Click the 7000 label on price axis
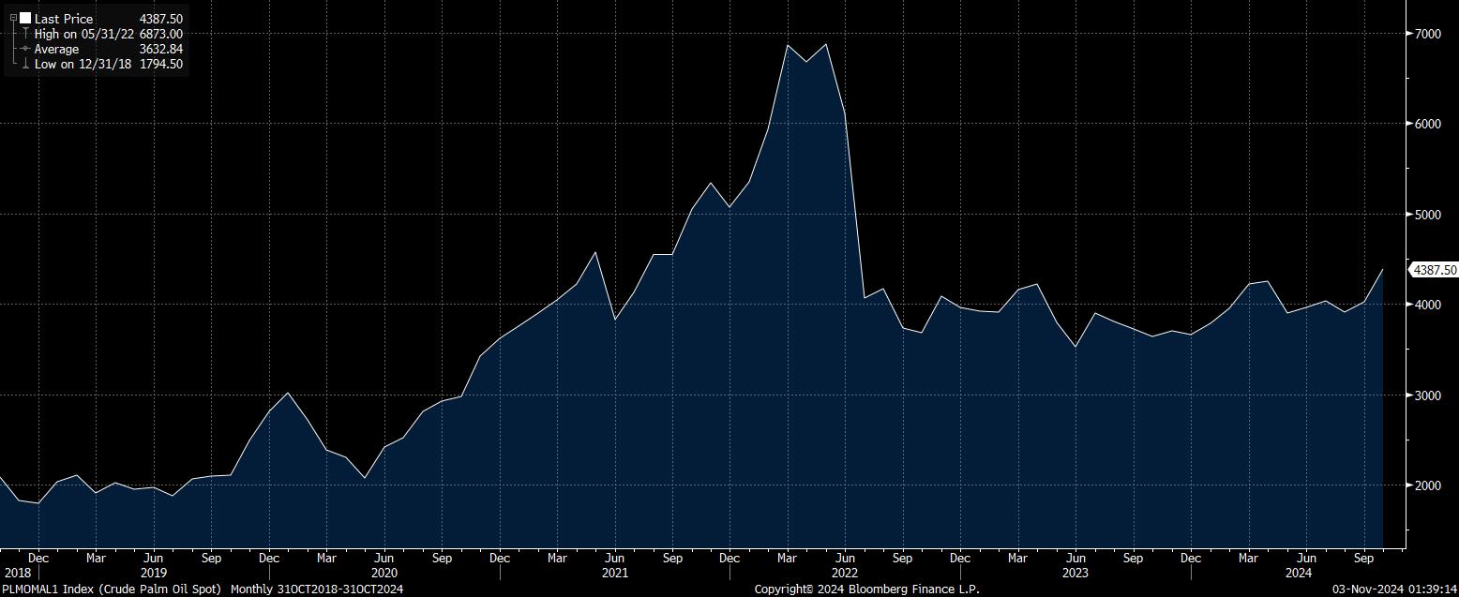 pyautogui.click(x=1428, y=34)
